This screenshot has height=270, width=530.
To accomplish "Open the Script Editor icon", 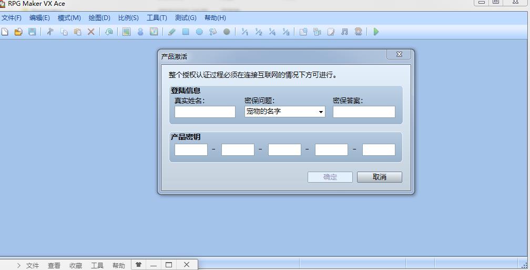I will coord(331,32).
